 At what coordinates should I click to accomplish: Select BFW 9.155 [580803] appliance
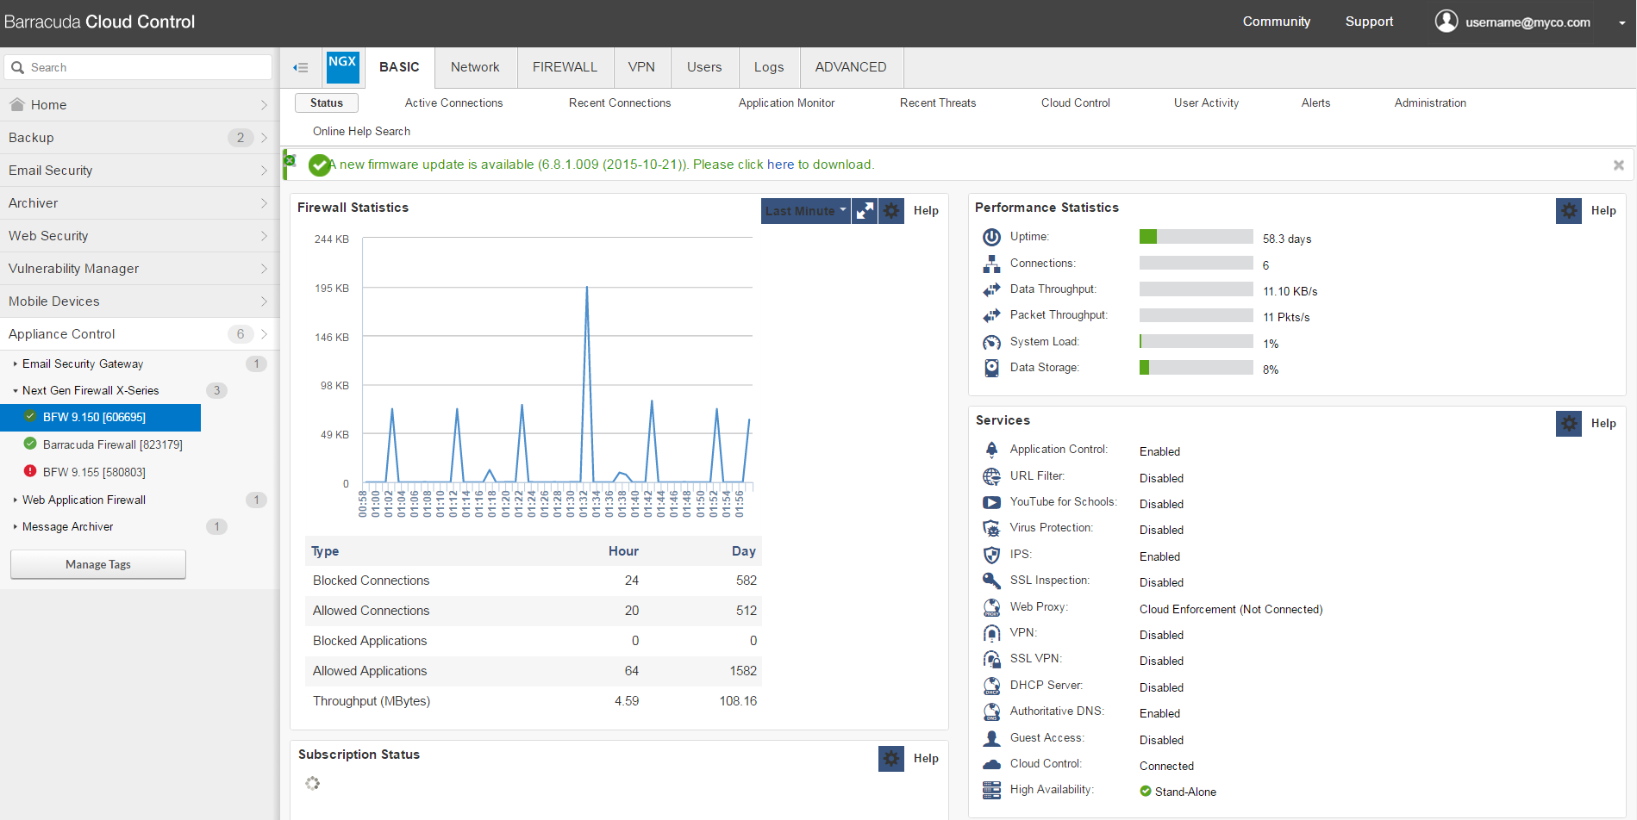click(x=94, y=472)
